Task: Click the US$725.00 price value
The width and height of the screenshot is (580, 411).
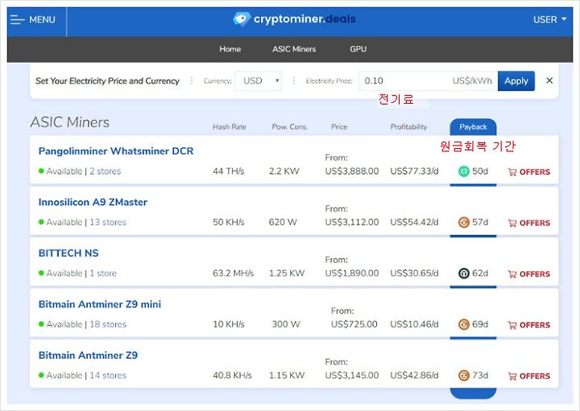Action: coord(354,324)
